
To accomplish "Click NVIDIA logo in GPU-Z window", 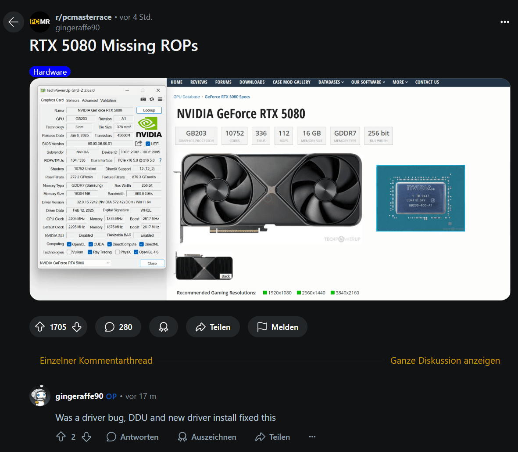I will (x=149, y=127).
